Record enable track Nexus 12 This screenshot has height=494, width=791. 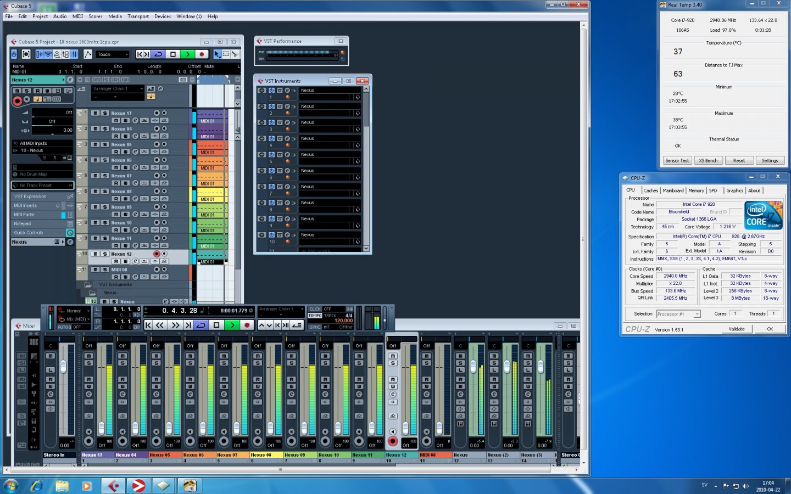(157, 254)
